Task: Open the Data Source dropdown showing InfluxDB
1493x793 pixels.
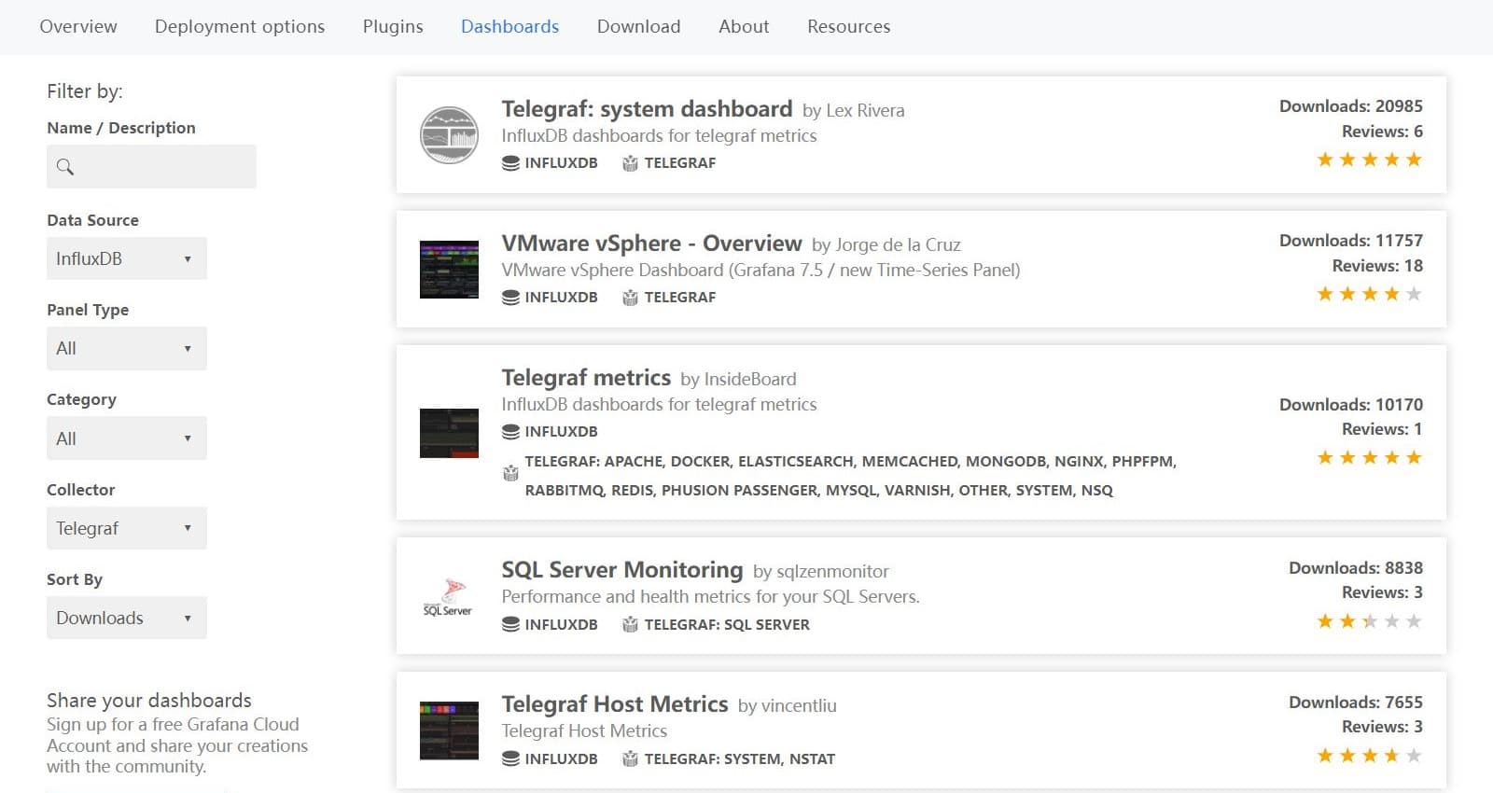Action: tap(126, 258)
